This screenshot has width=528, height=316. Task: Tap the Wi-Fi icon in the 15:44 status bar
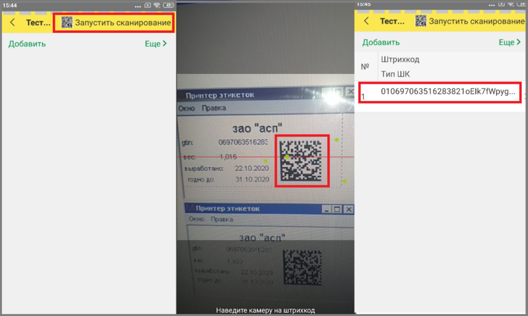coord(156,5)
